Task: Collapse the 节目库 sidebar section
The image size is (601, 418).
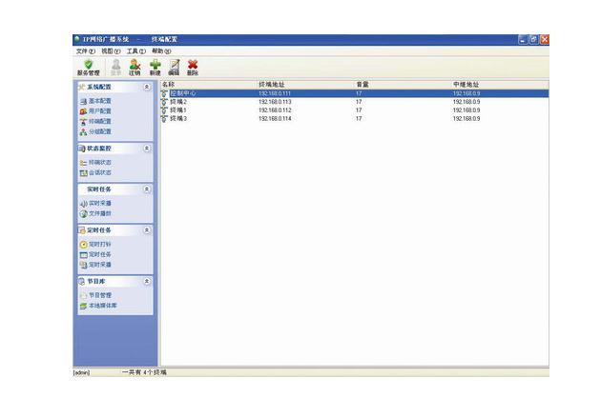Action: [147, 282]
